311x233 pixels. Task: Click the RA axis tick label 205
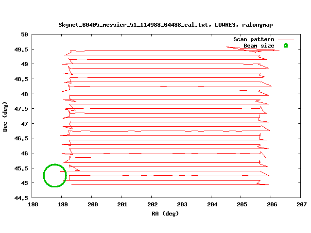pos(242,204)
